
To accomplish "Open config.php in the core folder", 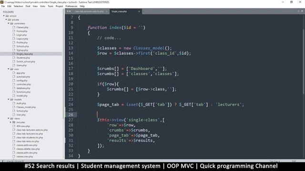I will click(22, 80).
